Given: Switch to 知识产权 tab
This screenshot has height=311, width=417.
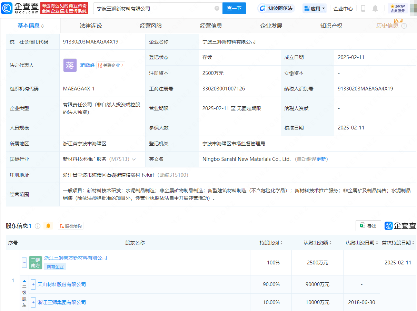Looking at the screenshot, I should pos(331,26).
